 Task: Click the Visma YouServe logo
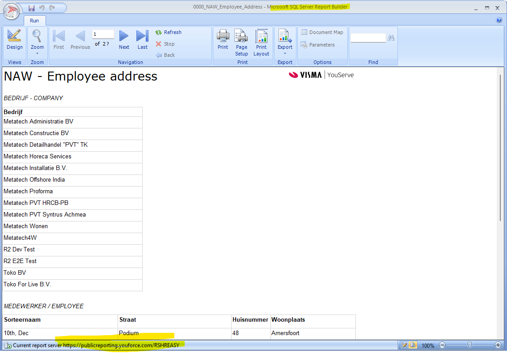[321, 75]
